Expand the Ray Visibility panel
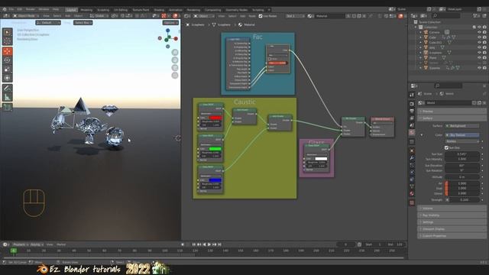The image size is (489, 275). pos(452,215)
